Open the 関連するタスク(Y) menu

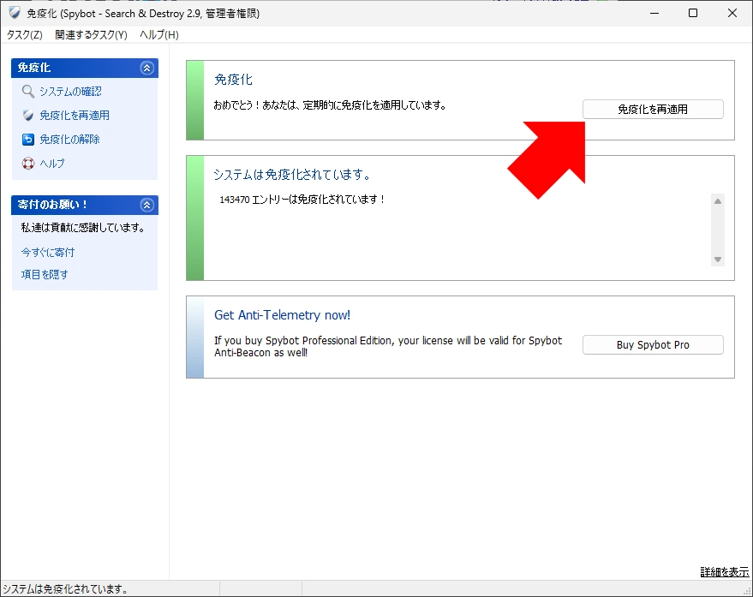91,34
